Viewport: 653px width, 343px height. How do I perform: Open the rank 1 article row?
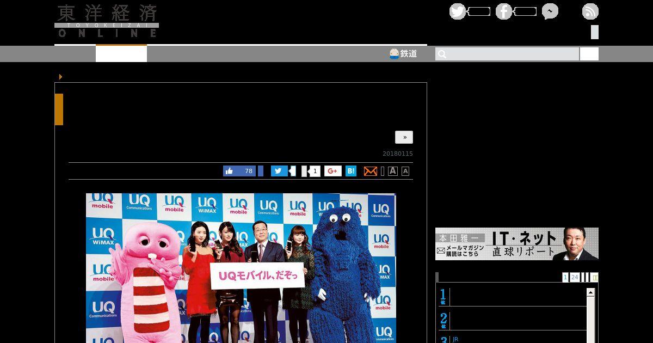click(513, 297)
